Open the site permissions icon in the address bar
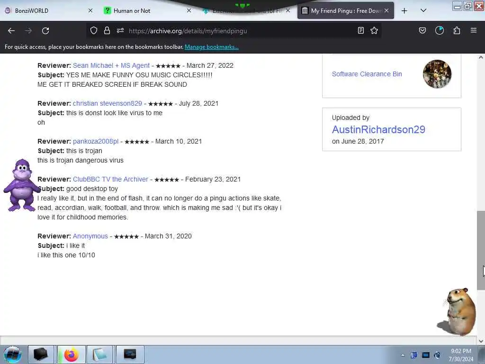Image resolution: width=485 pixels, height=364 pixels. coord(120,30)
